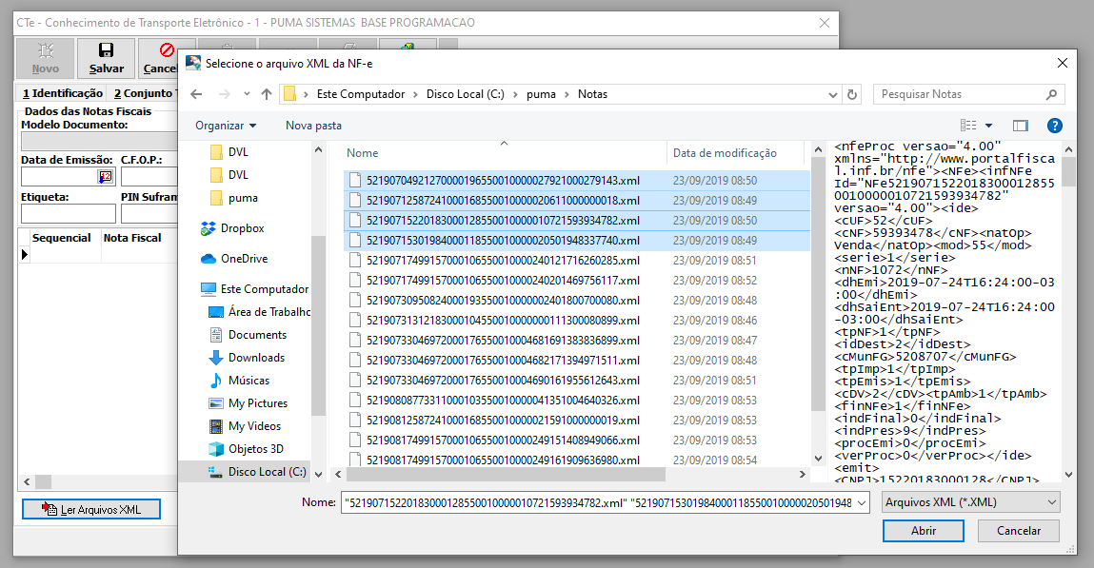Sort files by Data de modificação column

pyautogui.click(x=725, y=153)
